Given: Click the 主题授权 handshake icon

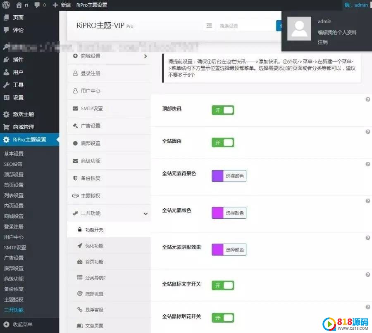Looking at the screenshot, I should (x=75, y=196).
